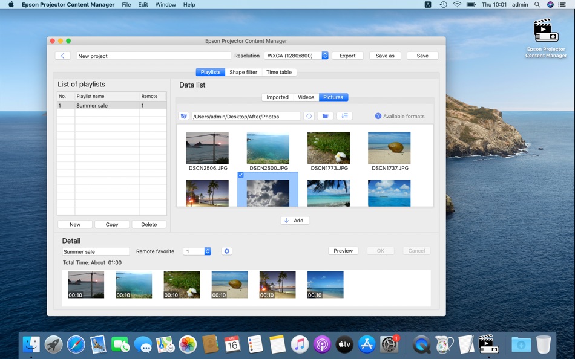The height and width of the screenshot is (359, 575).
Task: Open playlist settings gear icon
Action: click(226, 251)
